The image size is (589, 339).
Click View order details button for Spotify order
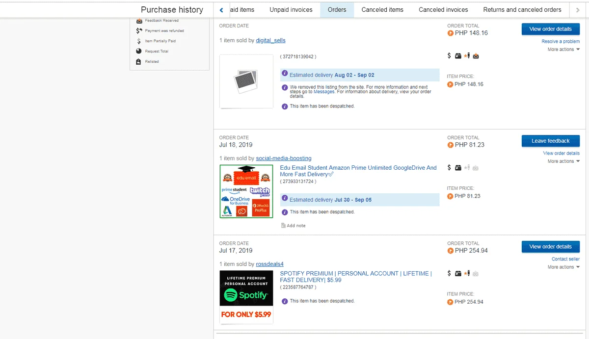point(550,247)
